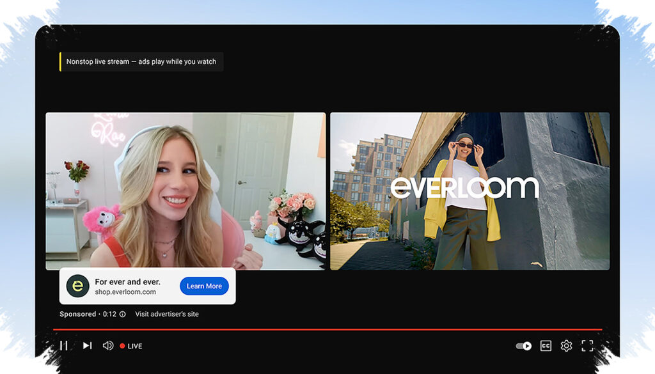
Task: Click the ad info circle icon
Action: click(x=122, y=314)
